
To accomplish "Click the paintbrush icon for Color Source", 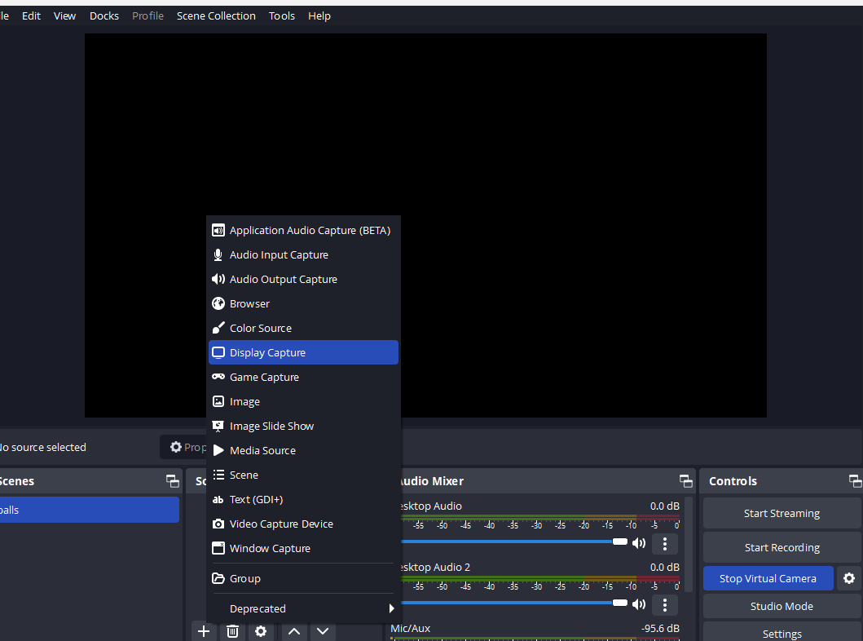I will click(x=218, y=328).
